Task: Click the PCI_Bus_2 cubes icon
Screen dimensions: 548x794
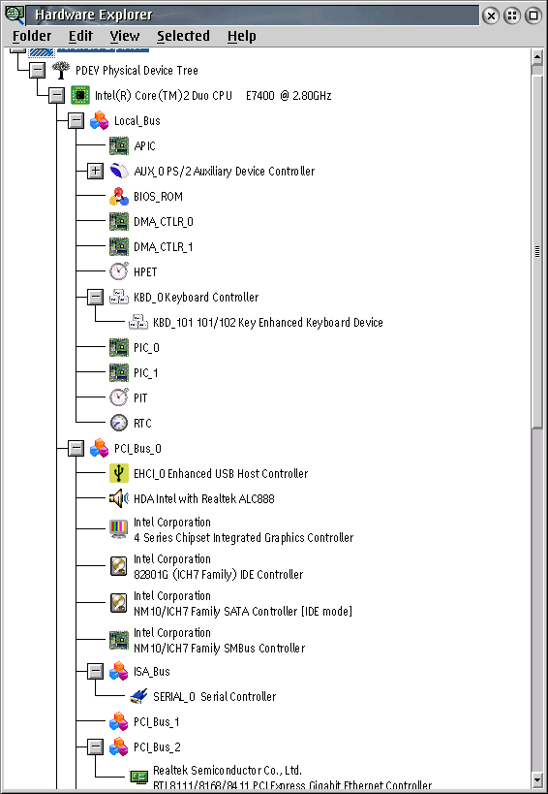Action: [119, 746]
